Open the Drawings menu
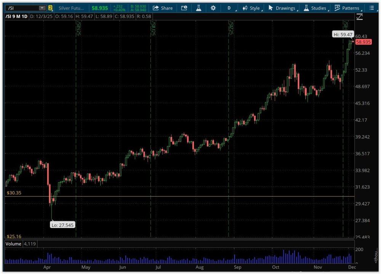 coord(282,8)
